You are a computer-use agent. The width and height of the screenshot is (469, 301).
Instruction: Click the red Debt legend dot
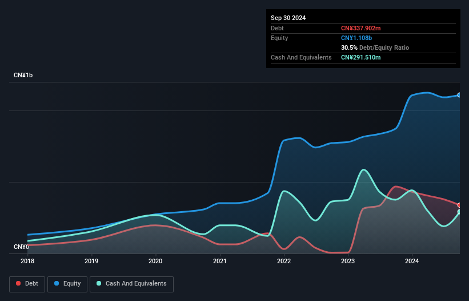[x=18, y=283]
